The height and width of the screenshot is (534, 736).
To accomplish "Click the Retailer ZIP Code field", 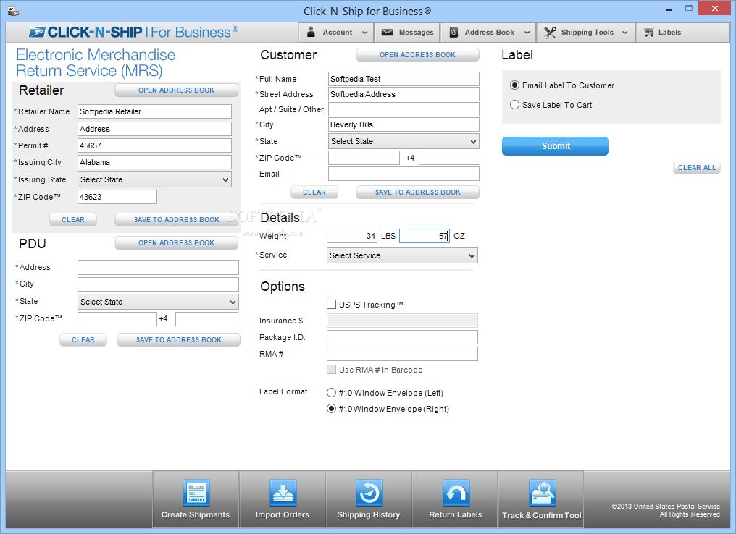I will click(x=117, y=197).
